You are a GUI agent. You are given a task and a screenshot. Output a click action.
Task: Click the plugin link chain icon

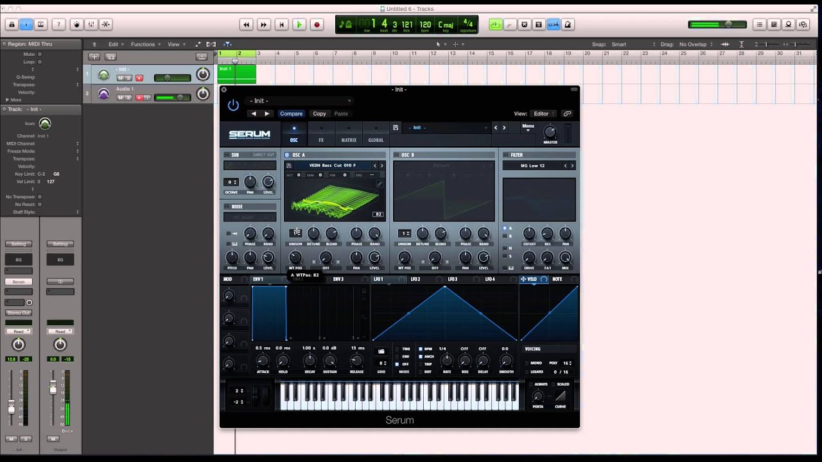(567, 114)
